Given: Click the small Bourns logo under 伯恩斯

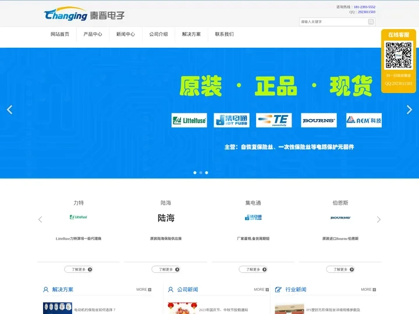Looking at the screenshot, I should [x=340, y=217].
